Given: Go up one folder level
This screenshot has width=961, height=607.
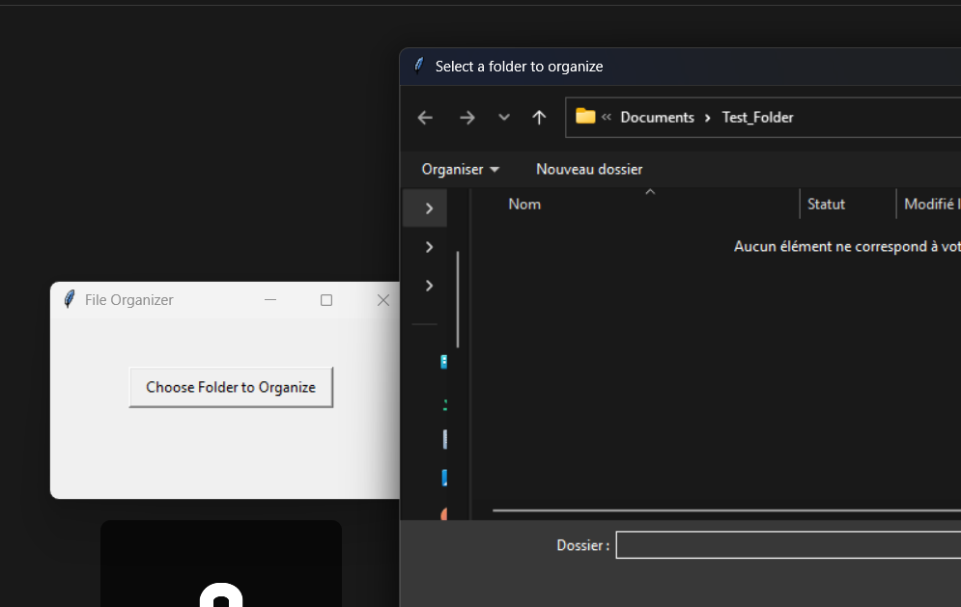Looking at the screenshot, I should click(x=539, y=118).
